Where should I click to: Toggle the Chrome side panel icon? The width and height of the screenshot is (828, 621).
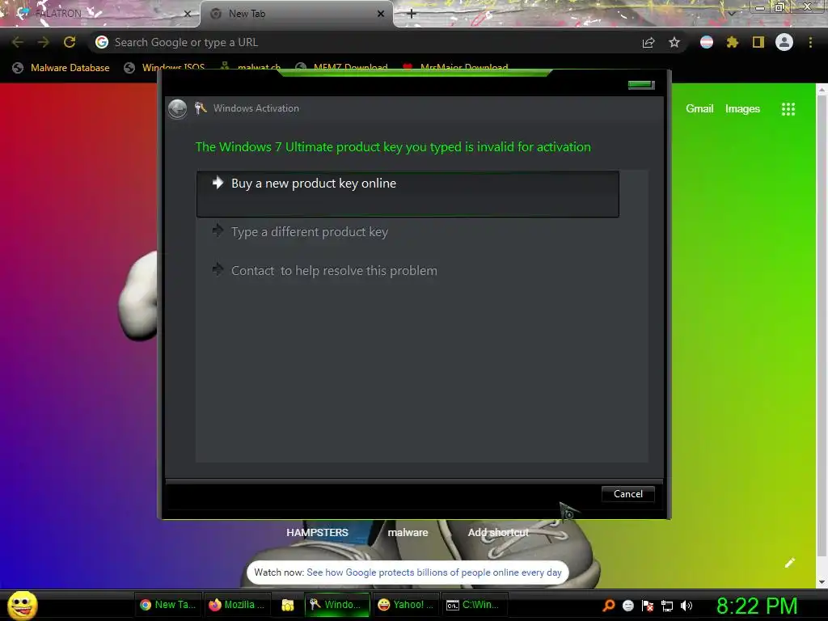pos(758,42)
